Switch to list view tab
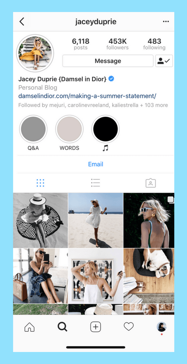The height and width of the screenshot is (364, 187). point(95,183)
